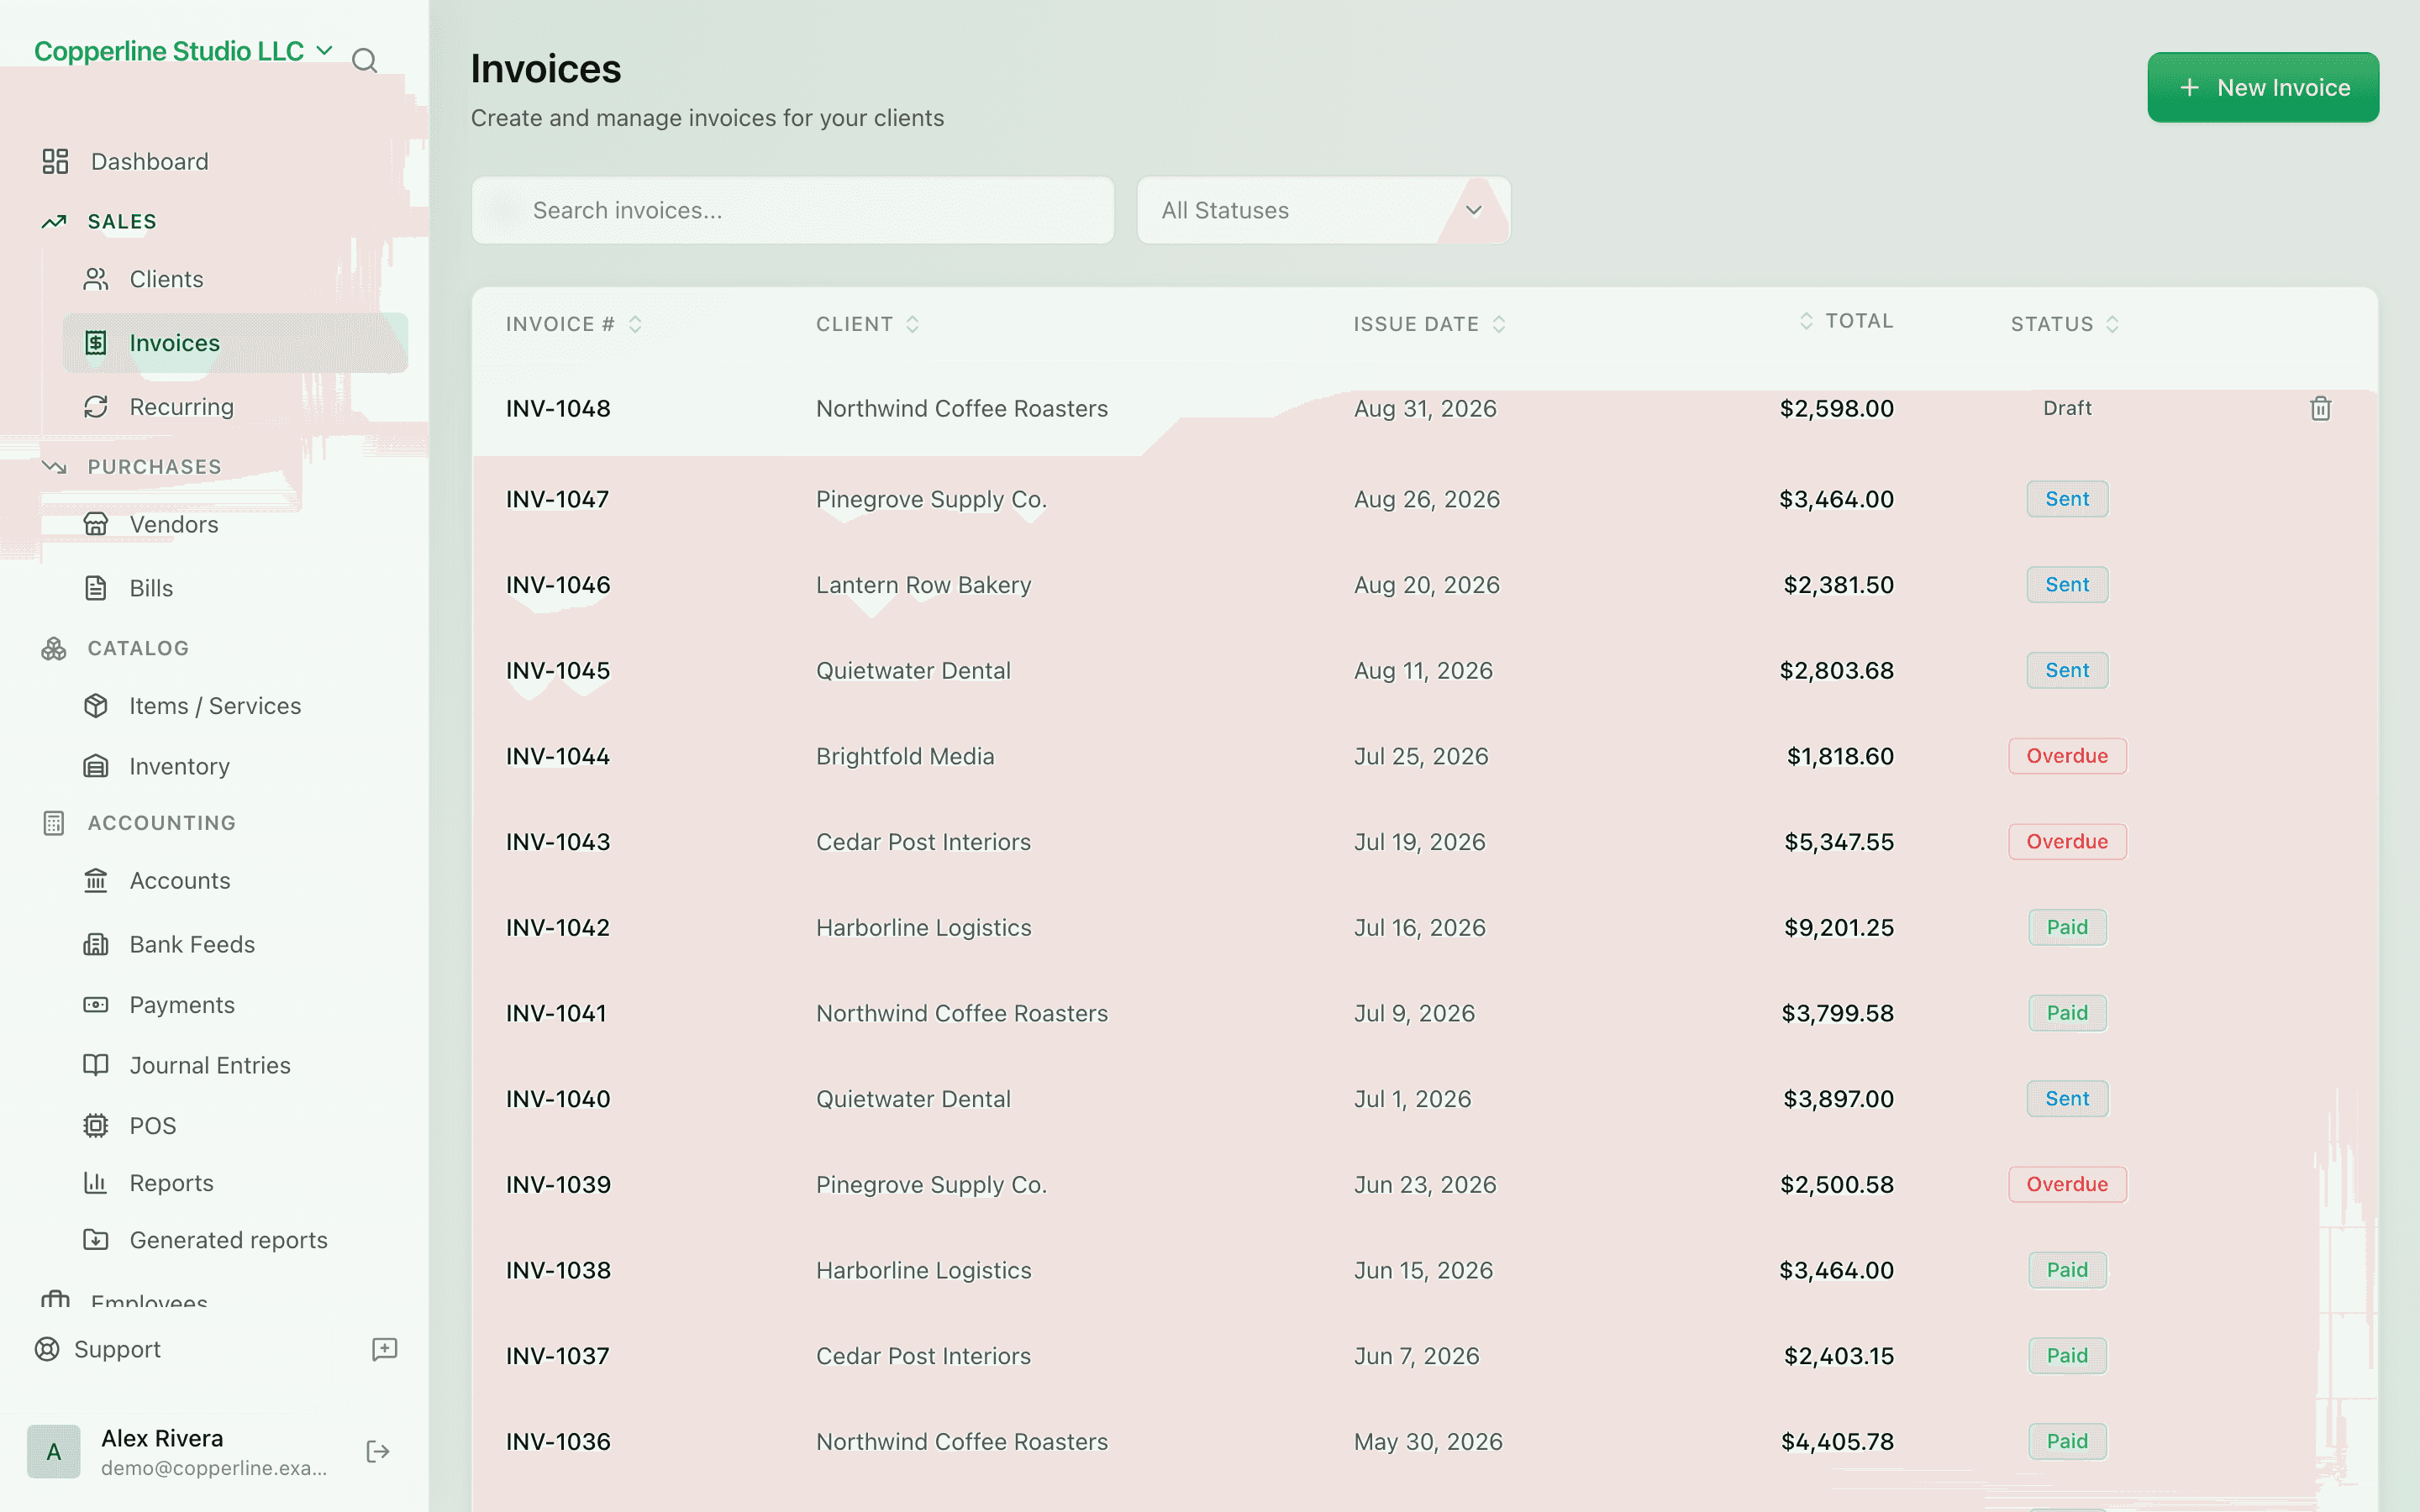Open Generated reports in the sidebar
The image size is (2420, 1512).
228,1240
